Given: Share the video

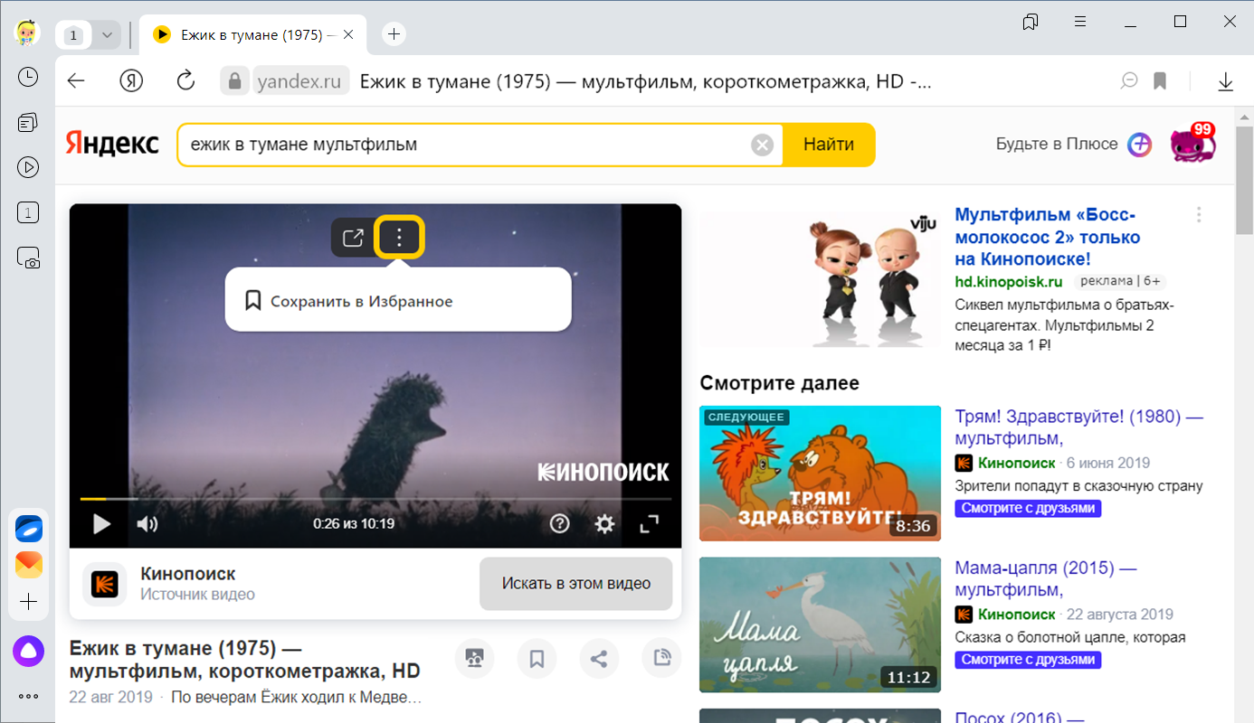Looking at the screenshot, I should click(598, 659).
